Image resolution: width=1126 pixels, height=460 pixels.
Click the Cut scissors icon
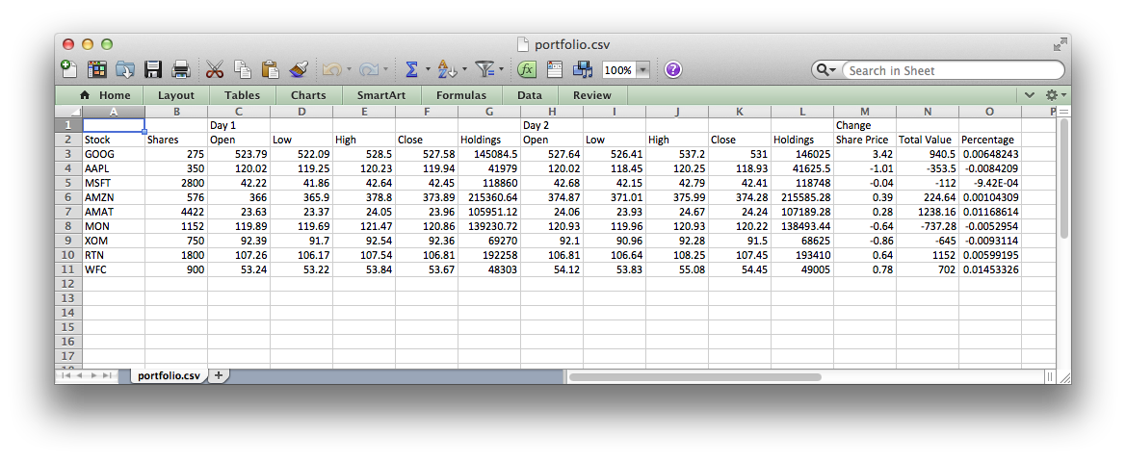[214, 69]
